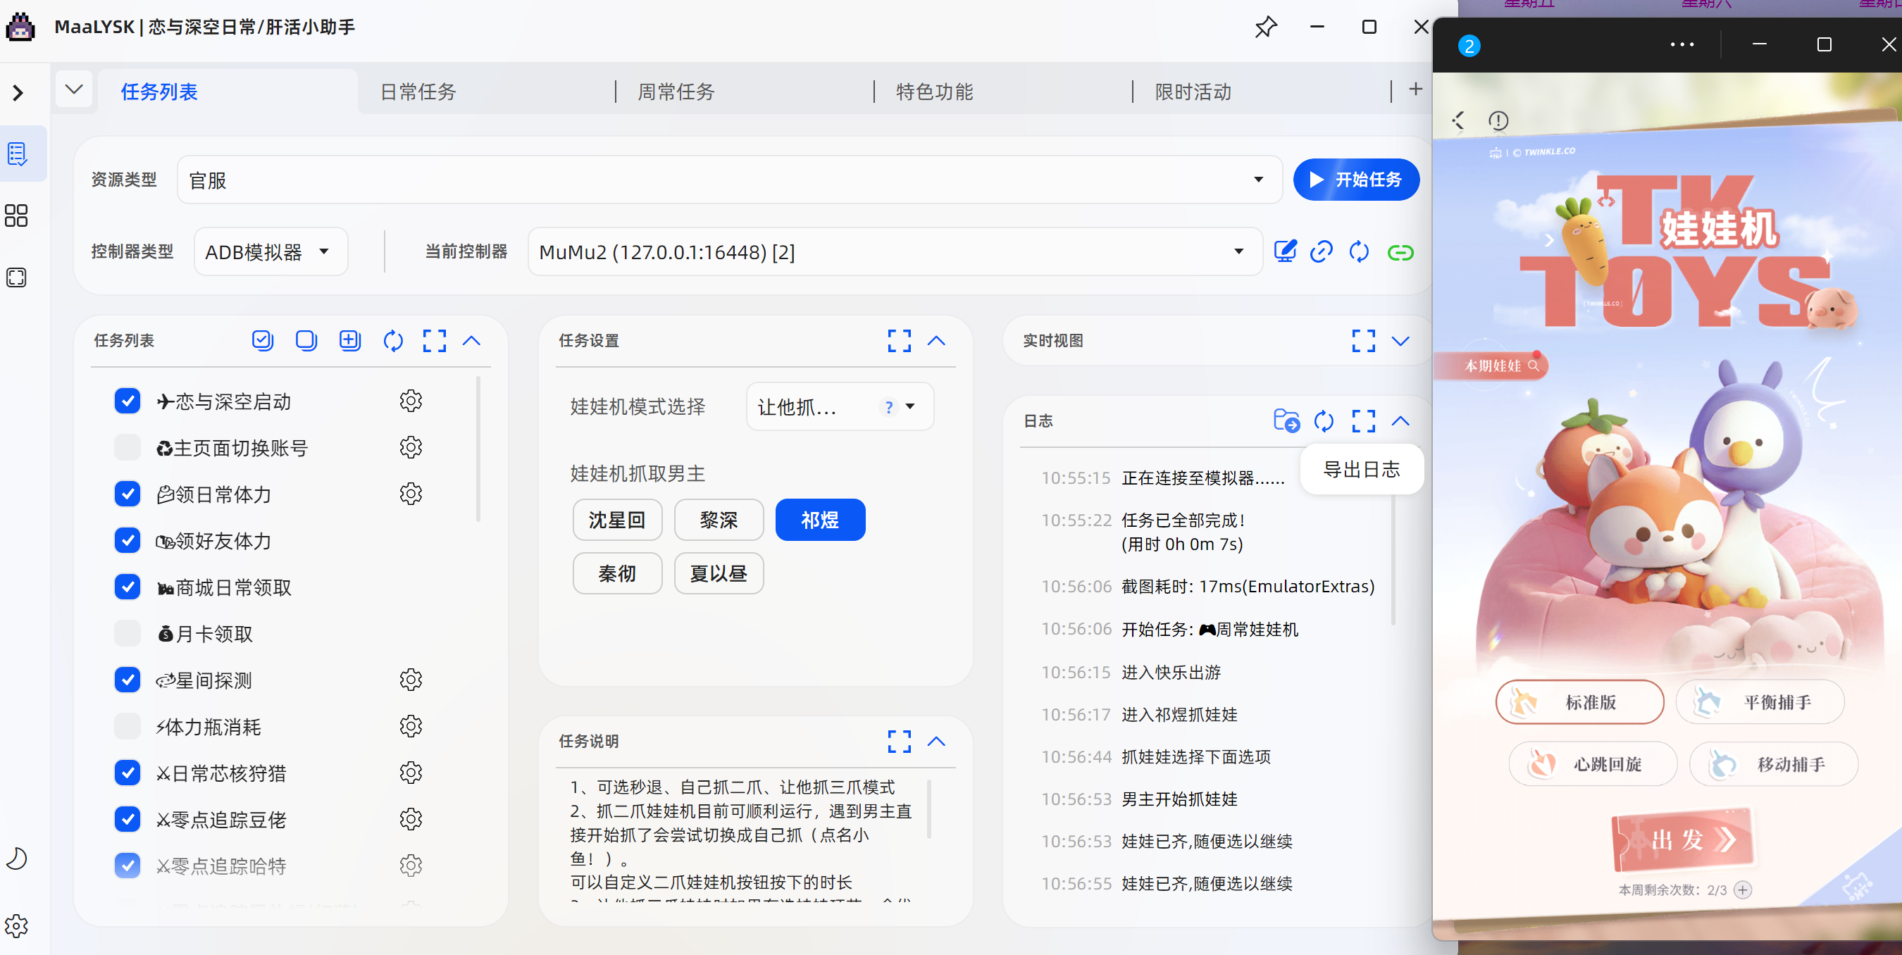Viewport: 1902px width, 955px height.
Task: Expand the left sidebar with arrow icon
Action: pyautogui.click(x=18, y=93)
